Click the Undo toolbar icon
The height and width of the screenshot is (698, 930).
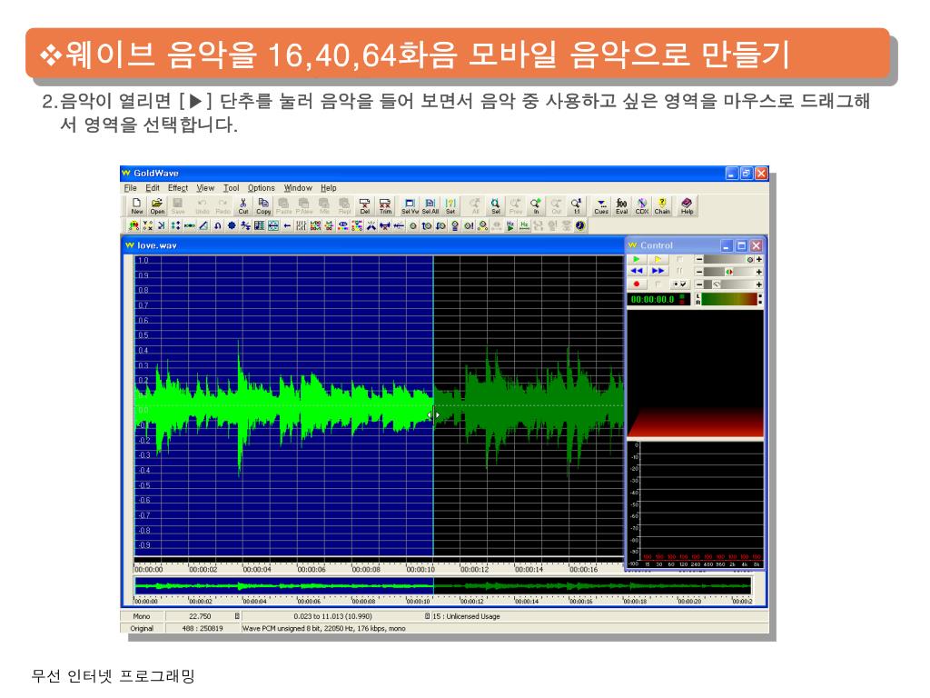(203, 206)
